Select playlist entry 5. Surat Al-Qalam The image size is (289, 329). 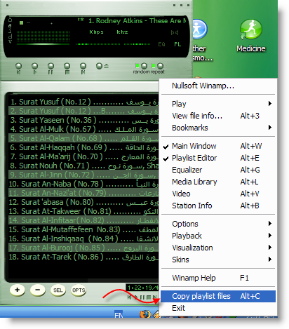[83, 138]
